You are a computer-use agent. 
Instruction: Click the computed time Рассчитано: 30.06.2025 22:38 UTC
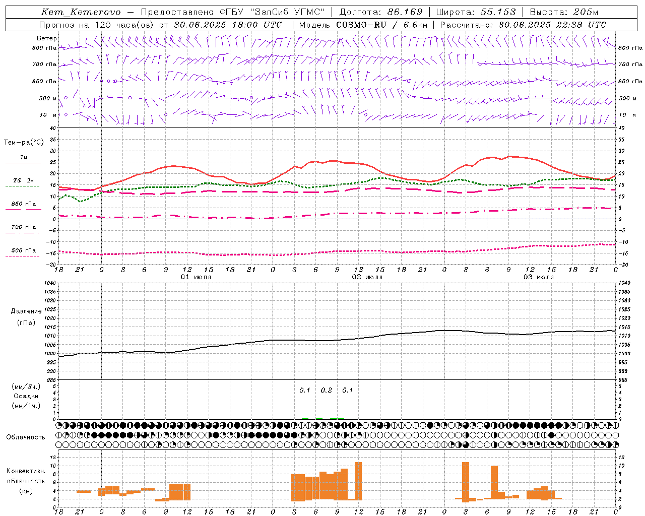(523, 25)
